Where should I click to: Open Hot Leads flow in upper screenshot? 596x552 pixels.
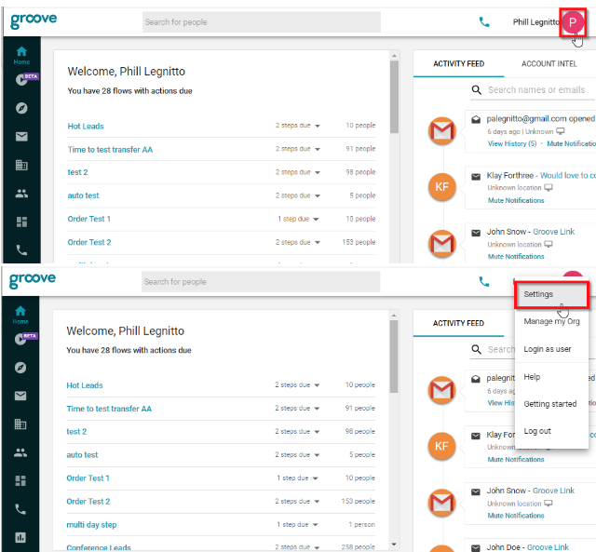[x=86, y=126]
